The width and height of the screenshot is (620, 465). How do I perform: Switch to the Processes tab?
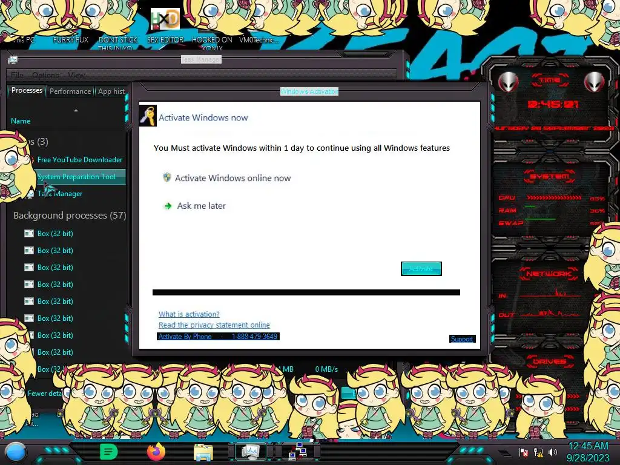[x=27, y=90]
